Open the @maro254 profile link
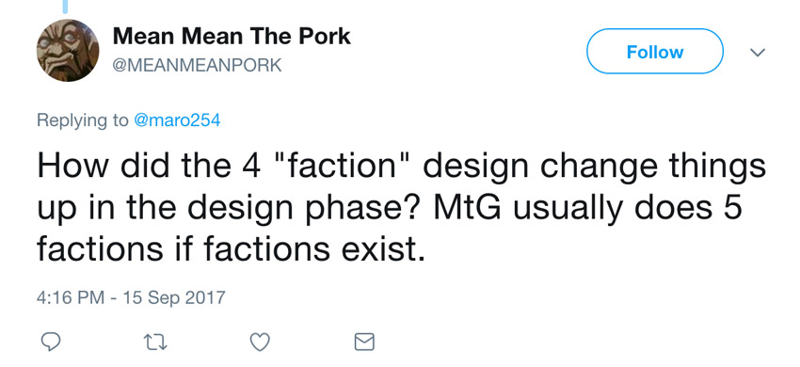The image size is (800, 367). 177,120
